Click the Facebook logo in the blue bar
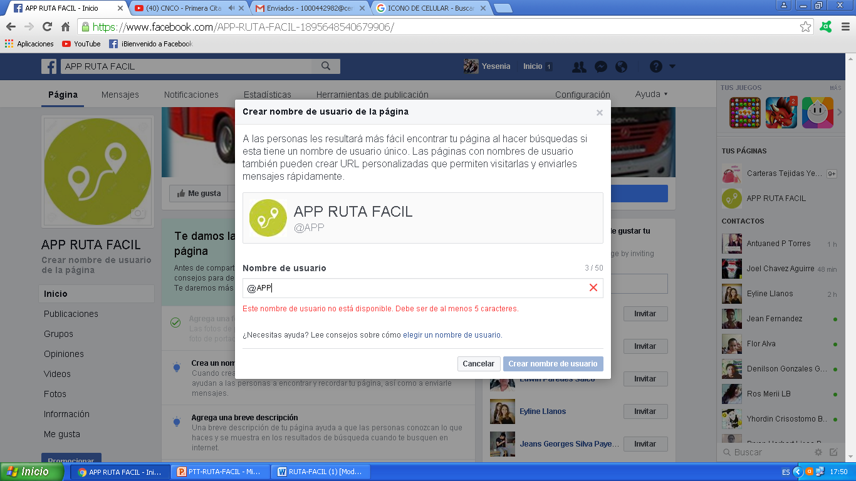This screenshot has height=481, width=856. click(x=49, y=66)
